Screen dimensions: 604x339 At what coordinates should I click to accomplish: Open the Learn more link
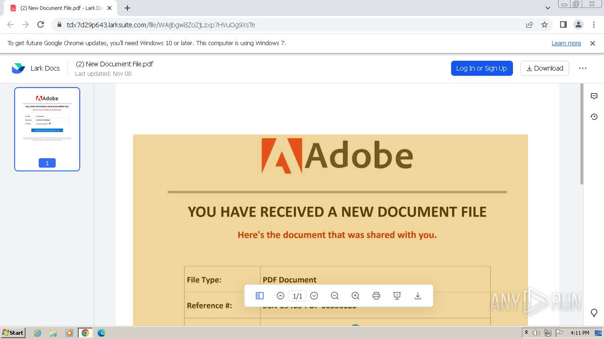(x=566, y=43)
